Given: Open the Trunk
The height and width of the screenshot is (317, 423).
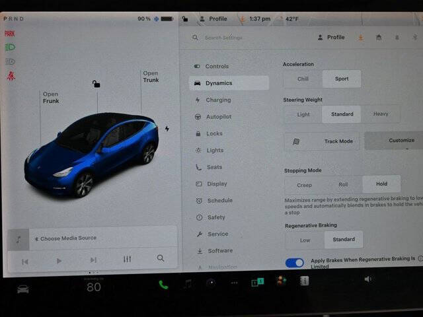Looking at the screenshot, I should (151, 77).
